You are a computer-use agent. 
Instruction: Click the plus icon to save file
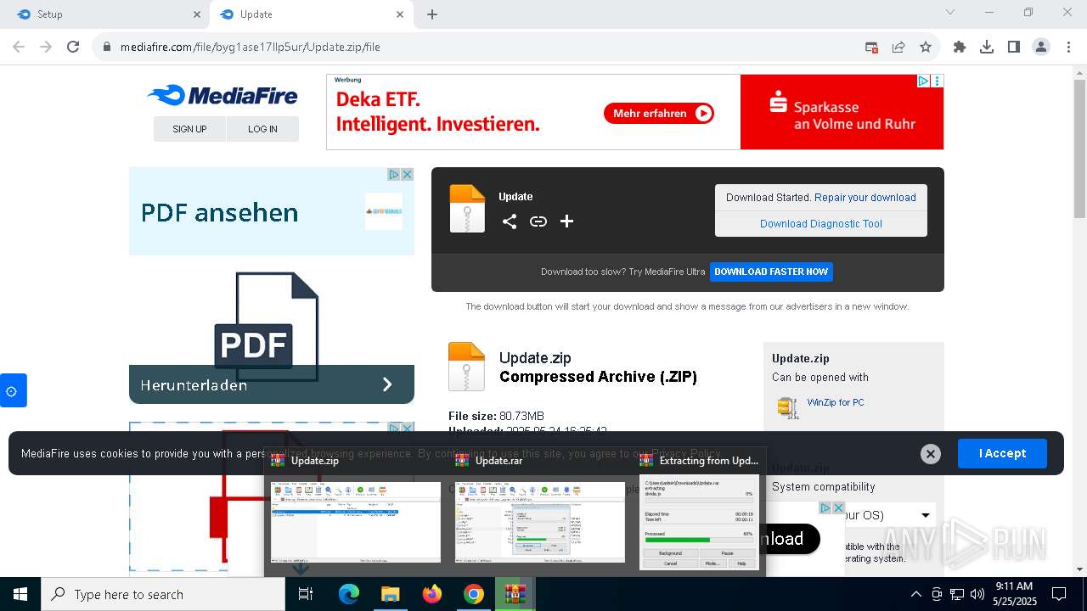click(566, 221)
